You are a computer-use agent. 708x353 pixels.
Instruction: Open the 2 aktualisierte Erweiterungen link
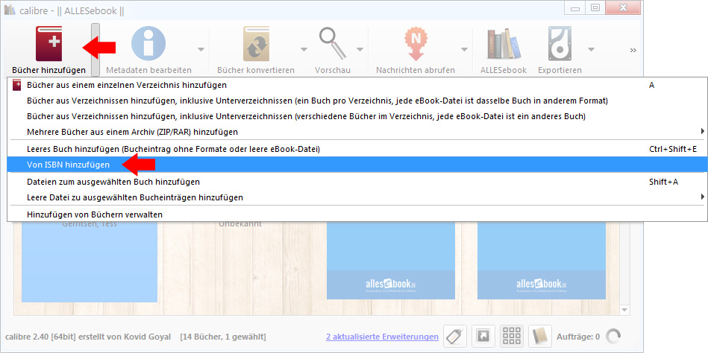pos(382,337)
